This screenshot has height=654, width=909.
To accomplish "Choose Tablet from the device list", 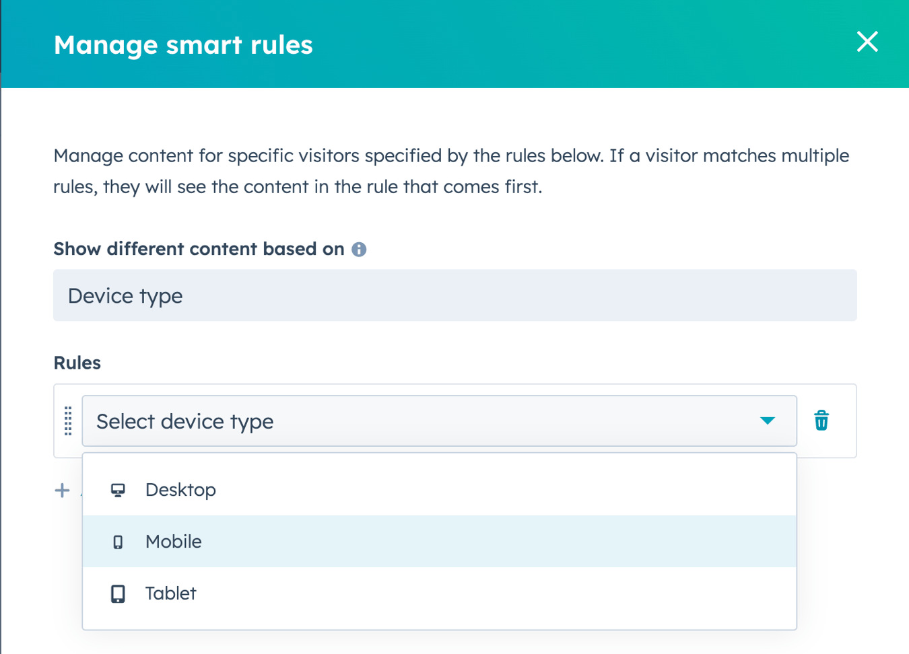I will coord(439,593).
